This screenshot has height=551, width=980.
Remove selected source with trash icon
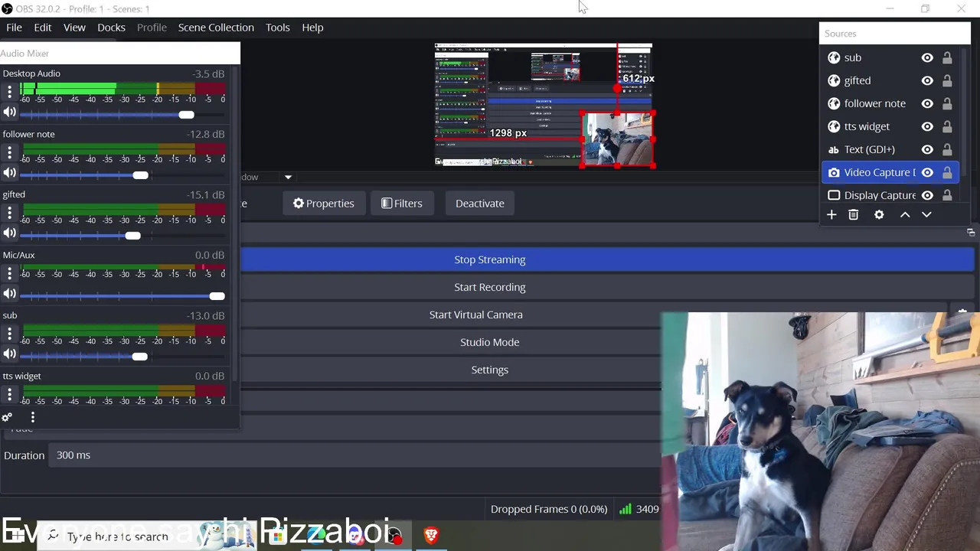tap(854, 215)
